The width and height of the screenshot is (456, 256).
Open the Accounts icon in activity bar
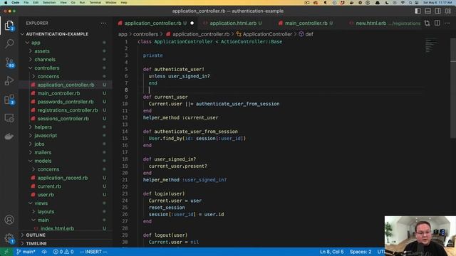pyautogui.click(x=9, y=220)
